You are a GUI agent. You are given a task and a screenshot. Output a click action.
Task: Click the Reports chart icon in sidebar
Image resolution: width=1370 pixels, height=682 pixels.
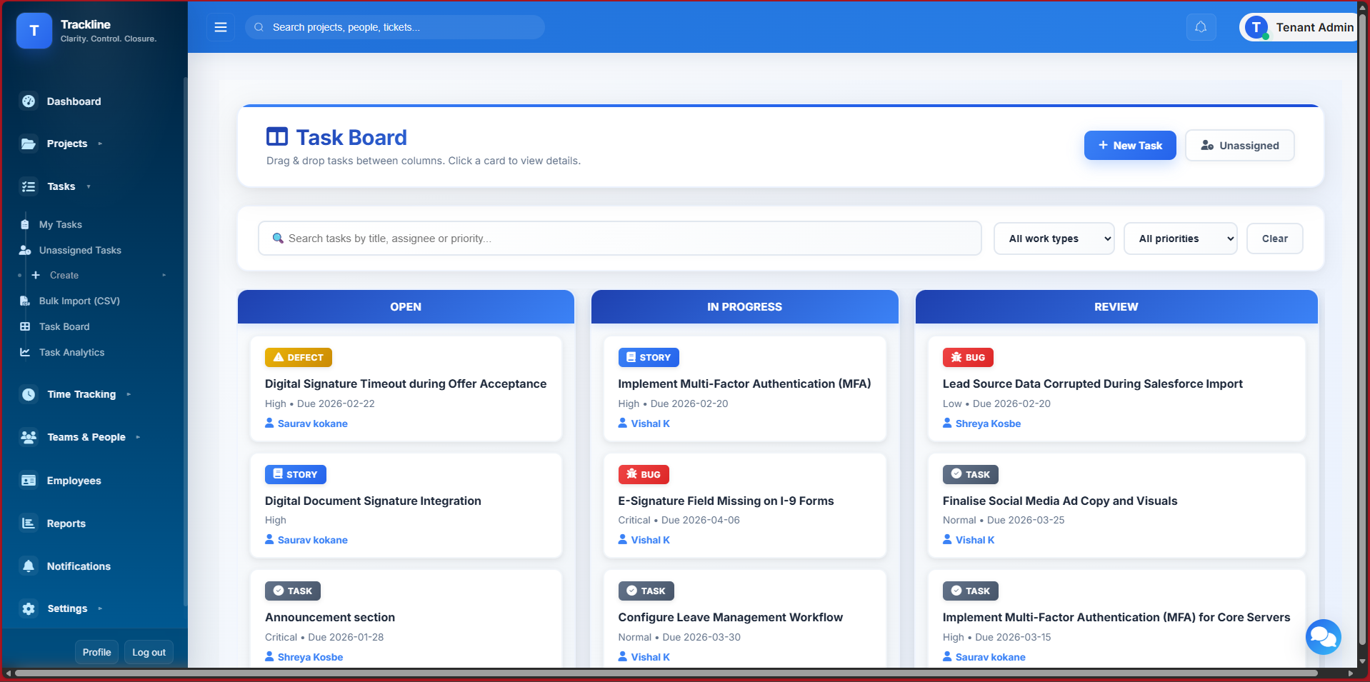(29, 523)
